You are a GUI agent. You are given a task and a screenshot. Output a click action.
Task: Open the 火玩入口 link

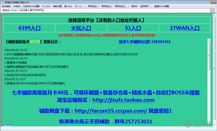coord(81,28)
